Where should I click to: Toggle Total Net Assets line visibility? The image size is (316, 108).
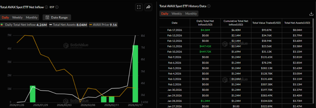pyautogui.click(x=68, y=25)
